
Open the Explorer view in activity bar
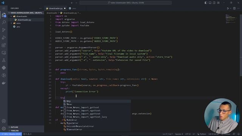(x=4, y=15)
